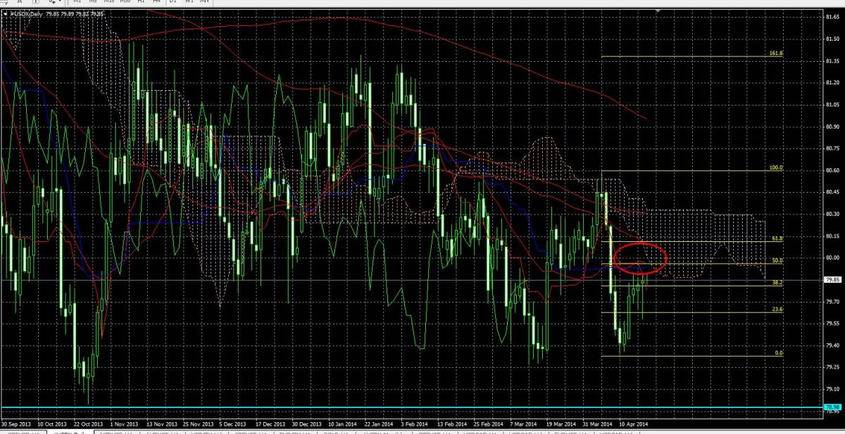Click the 25 Nov 2013 date on time axis
Image resolution: width=845 pixels, height=434 pixels.
coord(199,424)
